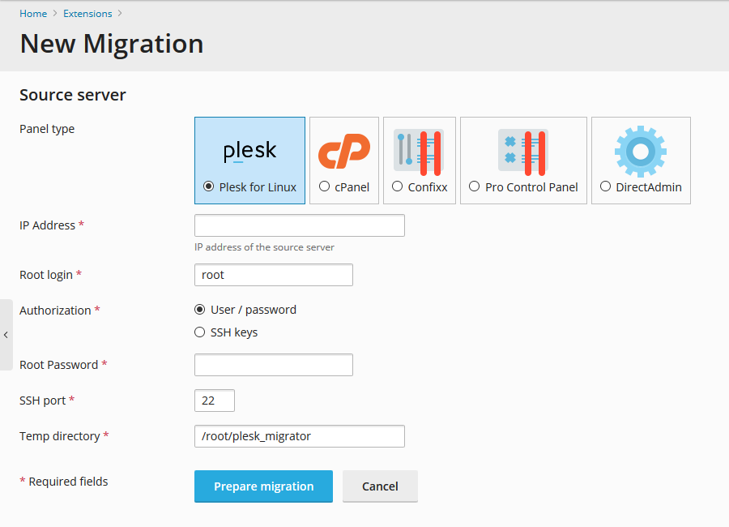Click the cPanel logo icon
This screenshot has width=729, height=527.
[343, 152]
